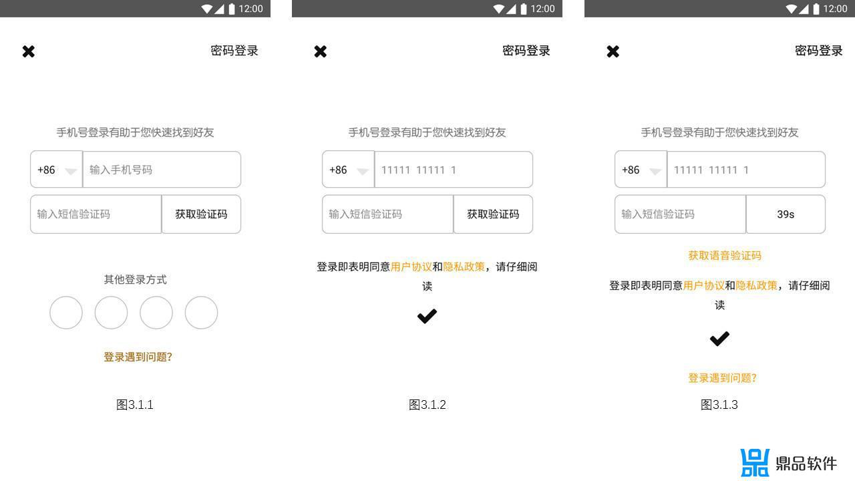Click the 输入手机号码 input field
855x481 pixels.
pos(161,170)
